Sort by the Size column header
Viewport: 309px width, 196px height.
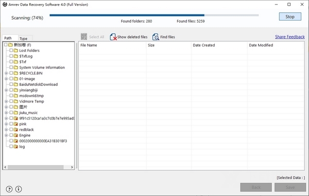(169, 45)
